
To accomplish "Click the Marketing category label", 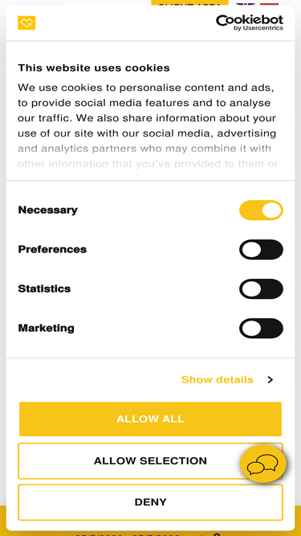I will [x=46, y=328].
